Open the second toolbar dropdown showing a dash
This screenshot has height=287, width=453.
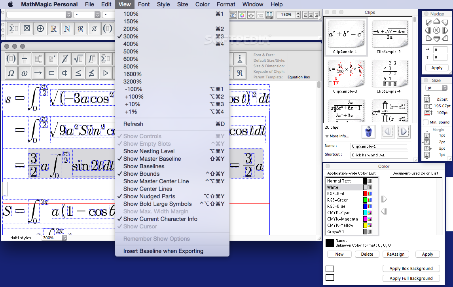click(87, 15)
